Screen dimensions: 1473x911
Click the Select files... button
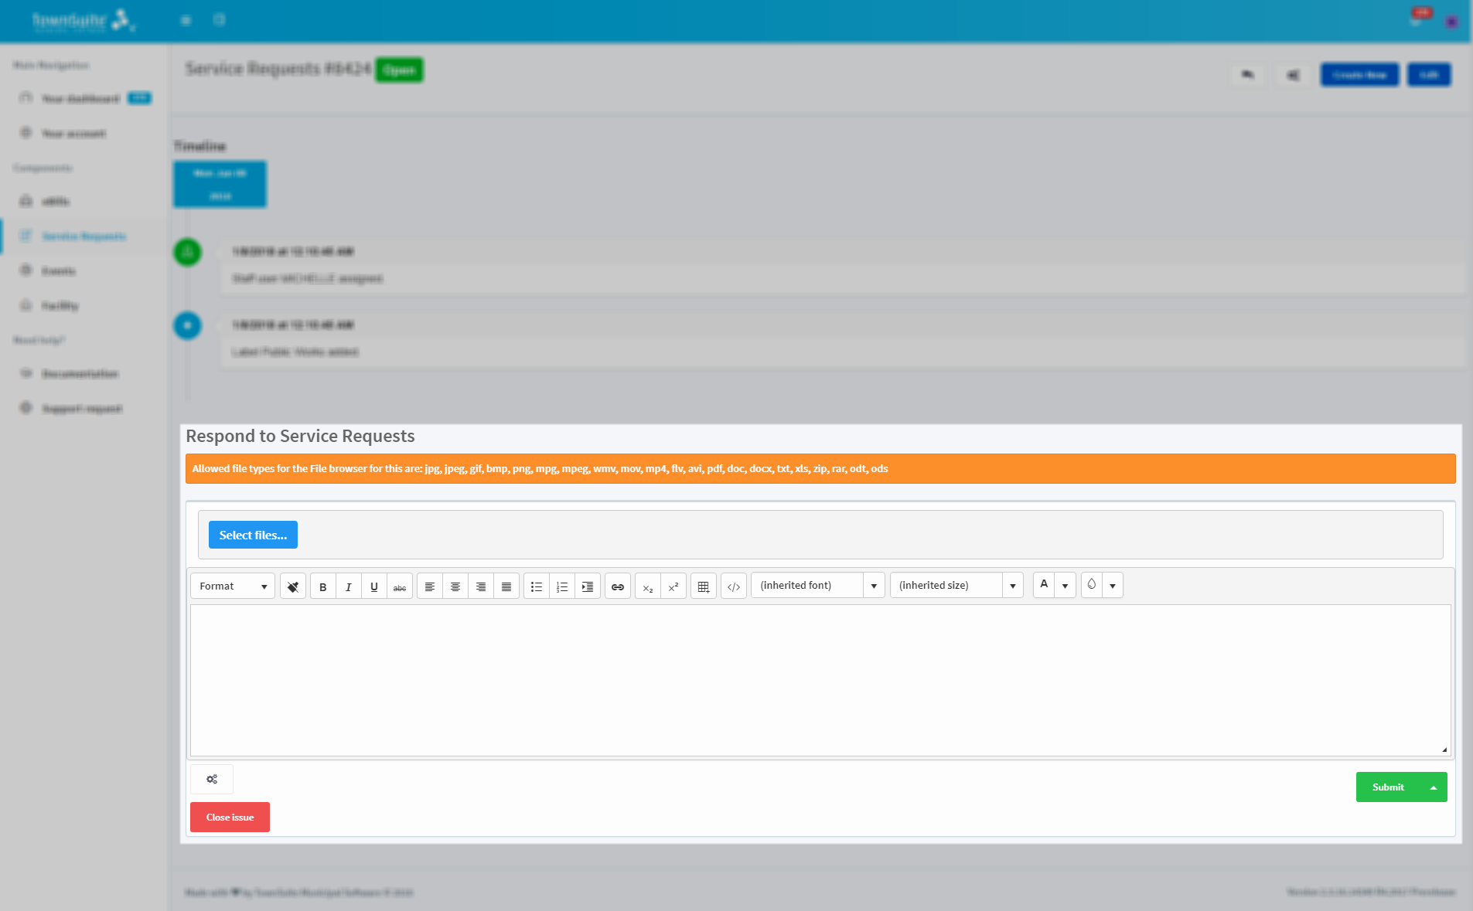(x=253, y=535)
